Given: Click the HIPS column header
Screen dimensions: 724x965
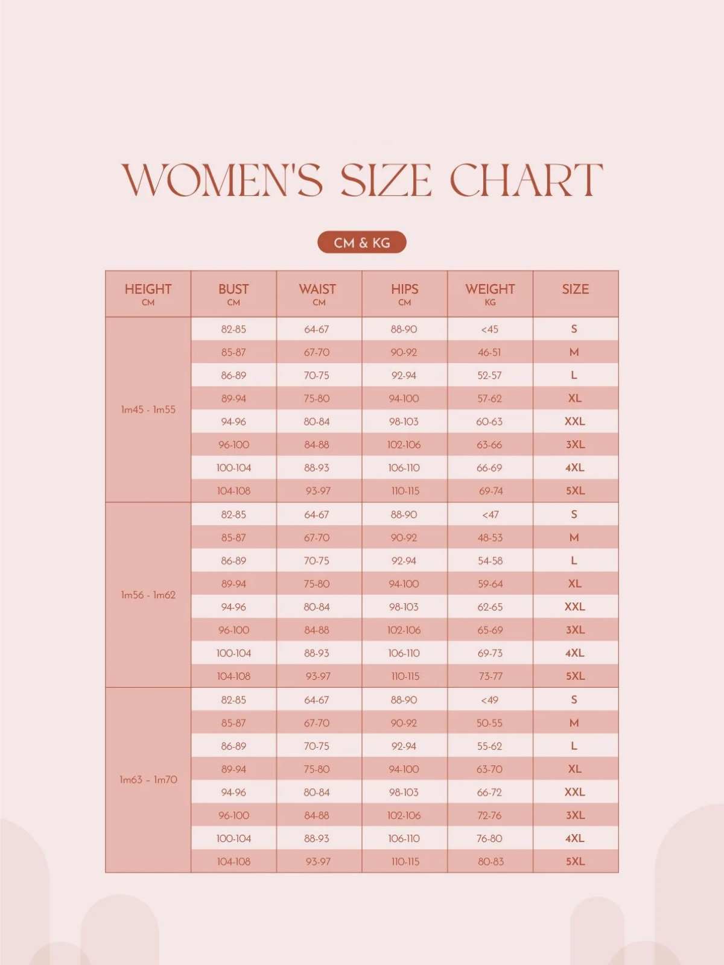Looking at the screenshot, I should click(x=404, y=294).
